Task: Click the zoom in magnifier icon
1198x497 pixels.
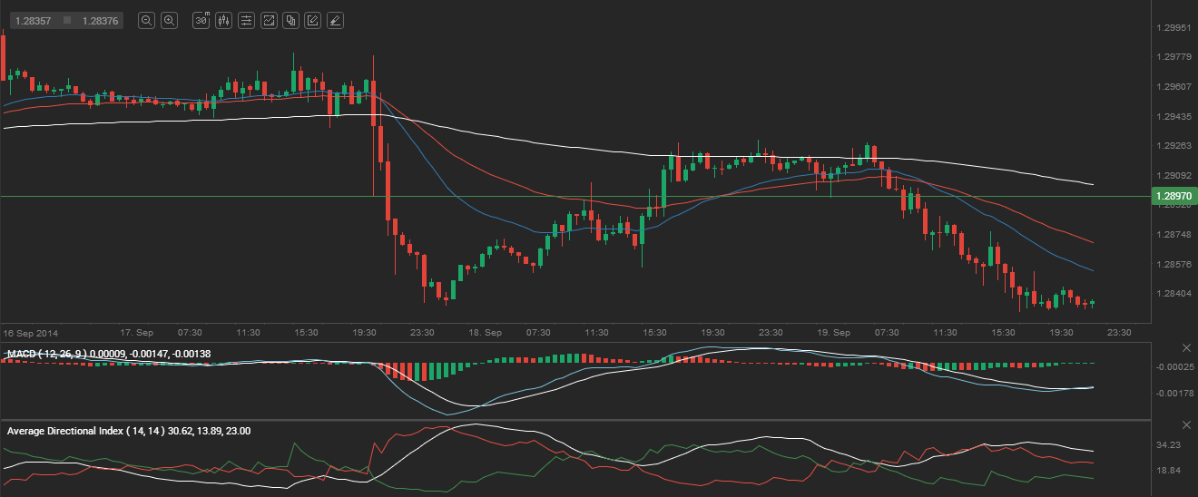Action: click(169, 20)
